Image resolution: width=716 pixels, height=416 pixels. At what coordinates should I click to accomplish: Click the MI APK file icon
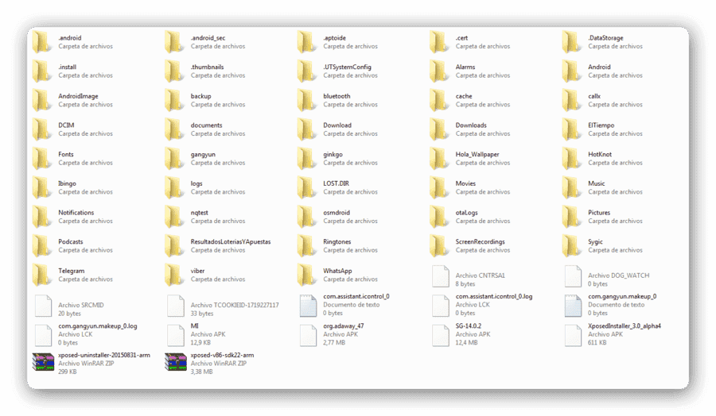[176, 335]
